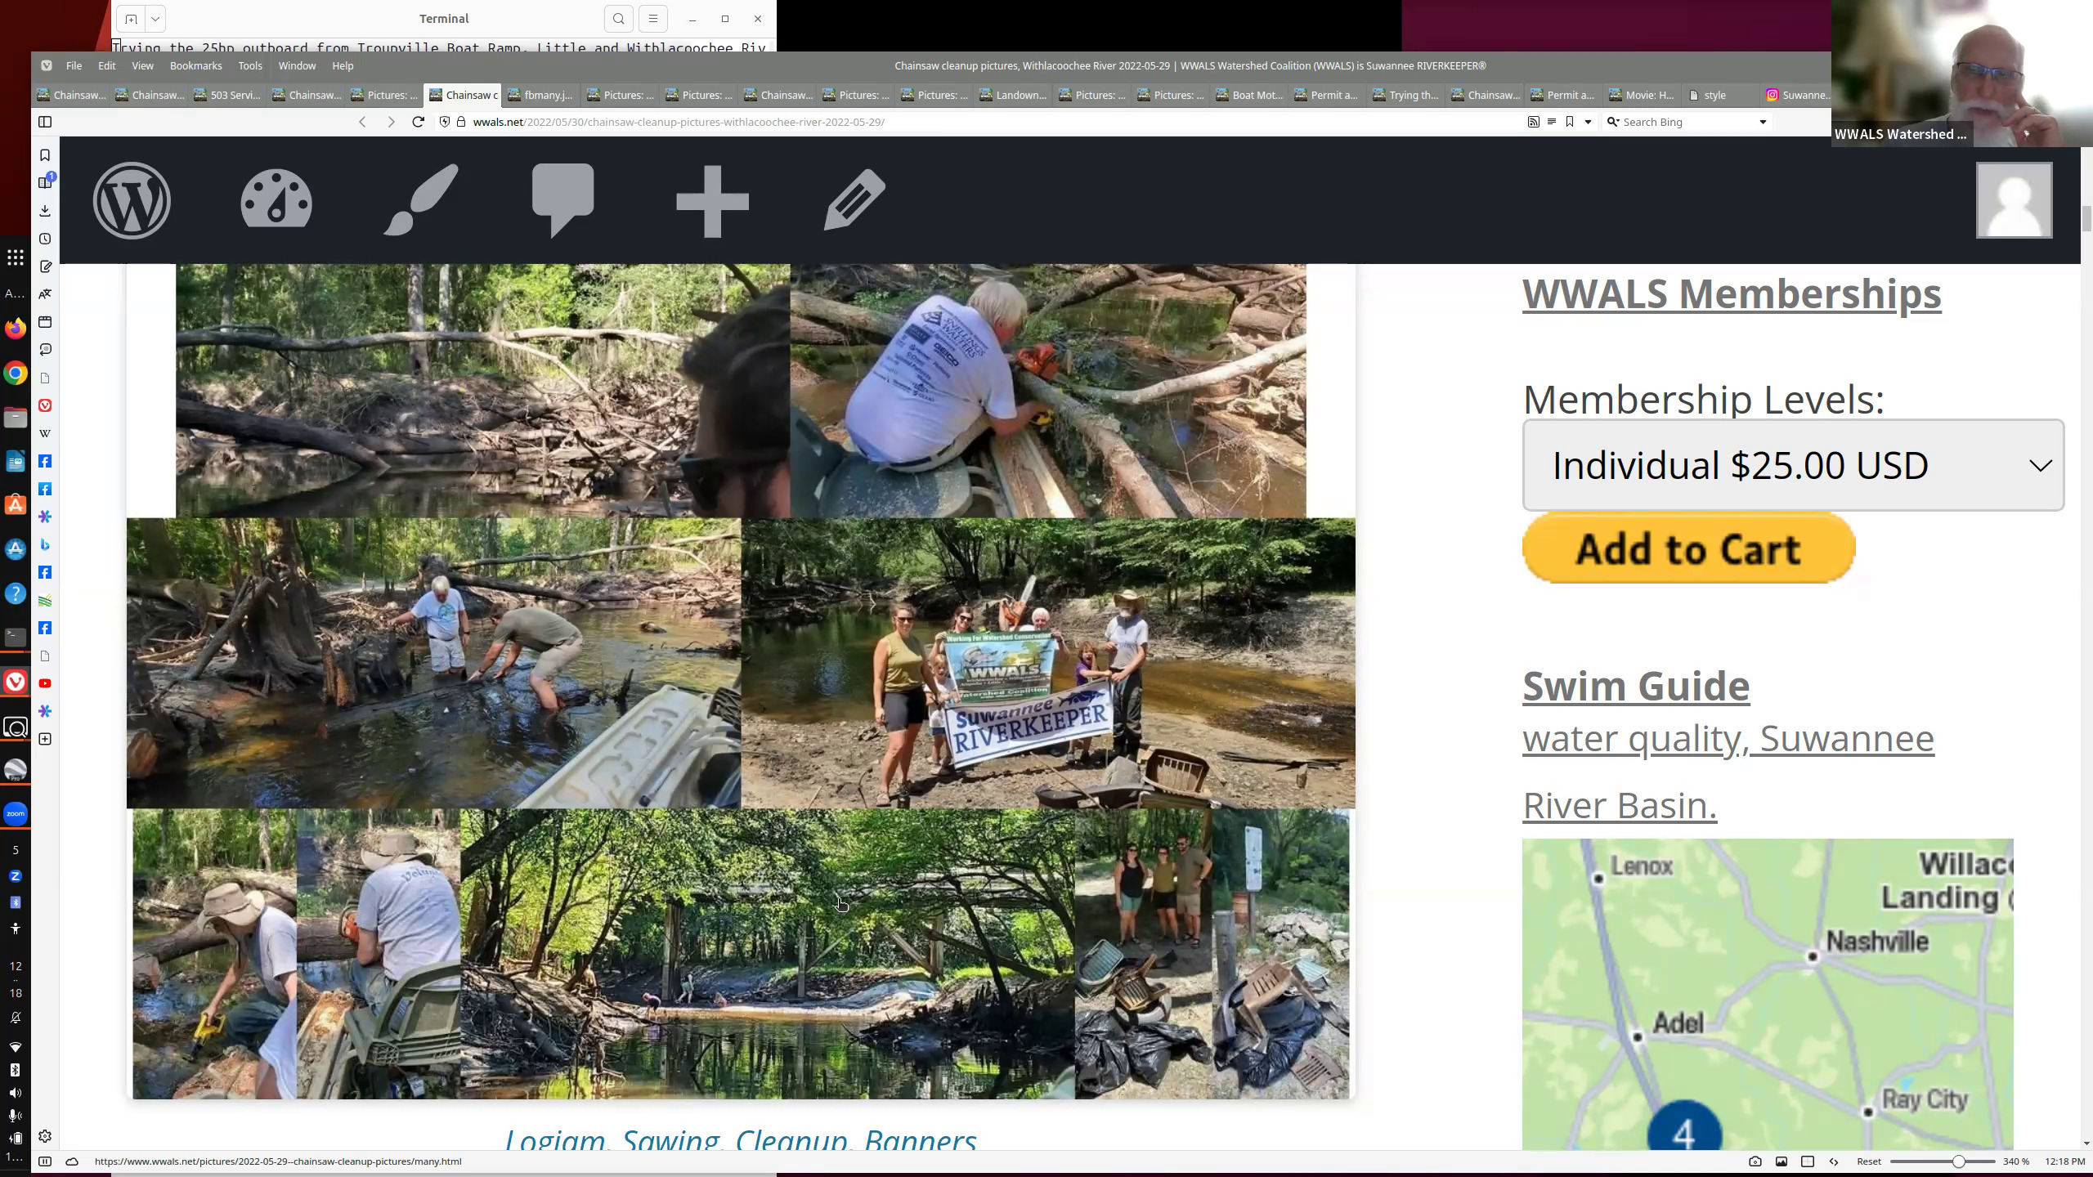
Task: Switch to the 'Boat Mot...' tab
Action: point(1250,95)
